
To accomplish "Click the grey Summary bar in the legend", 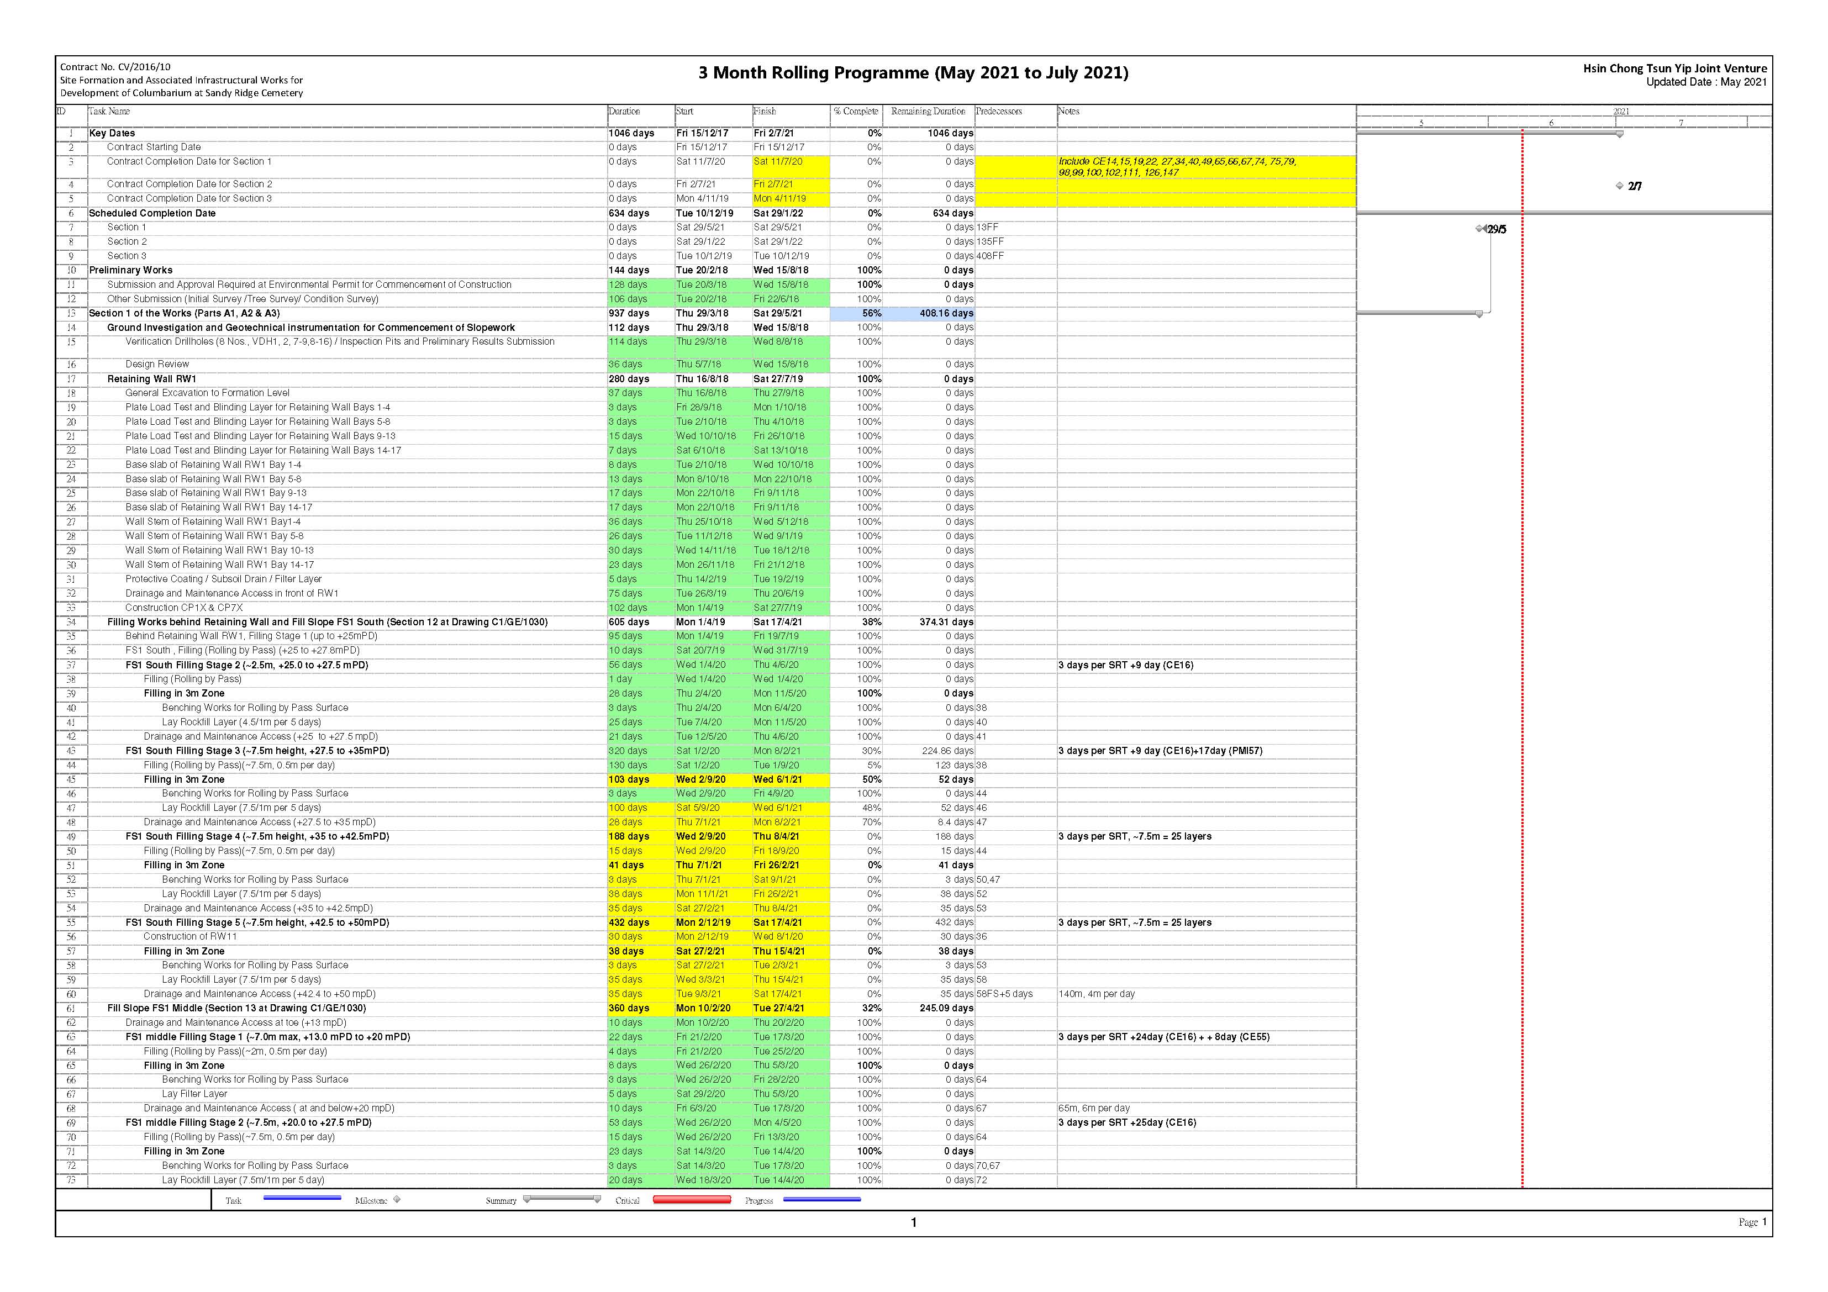I will pyautogui.click(x=562, y=1198).
